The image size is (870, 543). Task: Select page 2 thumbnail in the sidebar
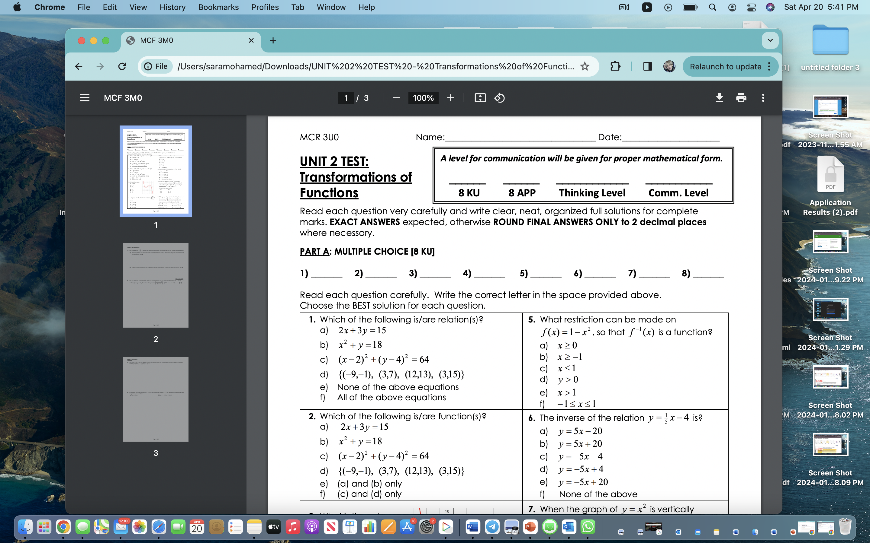point(155,285)
